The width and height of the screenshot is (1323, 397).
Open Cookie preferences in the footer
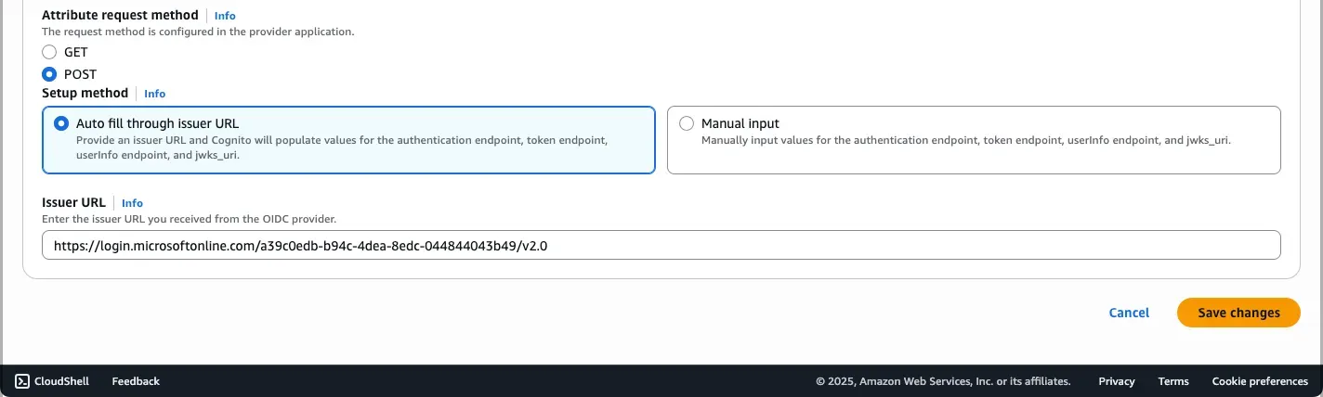1260,381
